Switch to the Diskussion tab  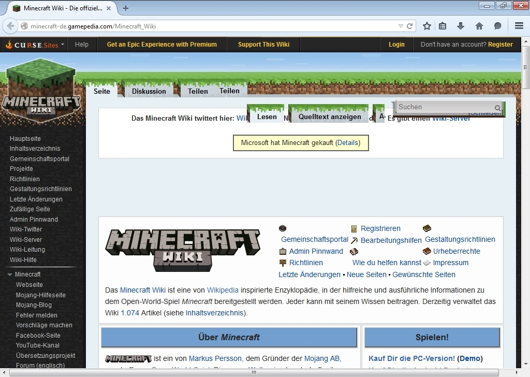(x=149, y=91)
